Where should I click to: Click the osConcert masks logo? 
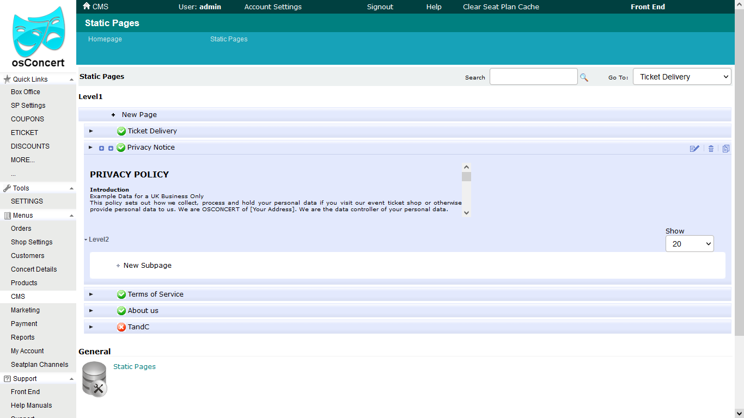tap(38, 32)
